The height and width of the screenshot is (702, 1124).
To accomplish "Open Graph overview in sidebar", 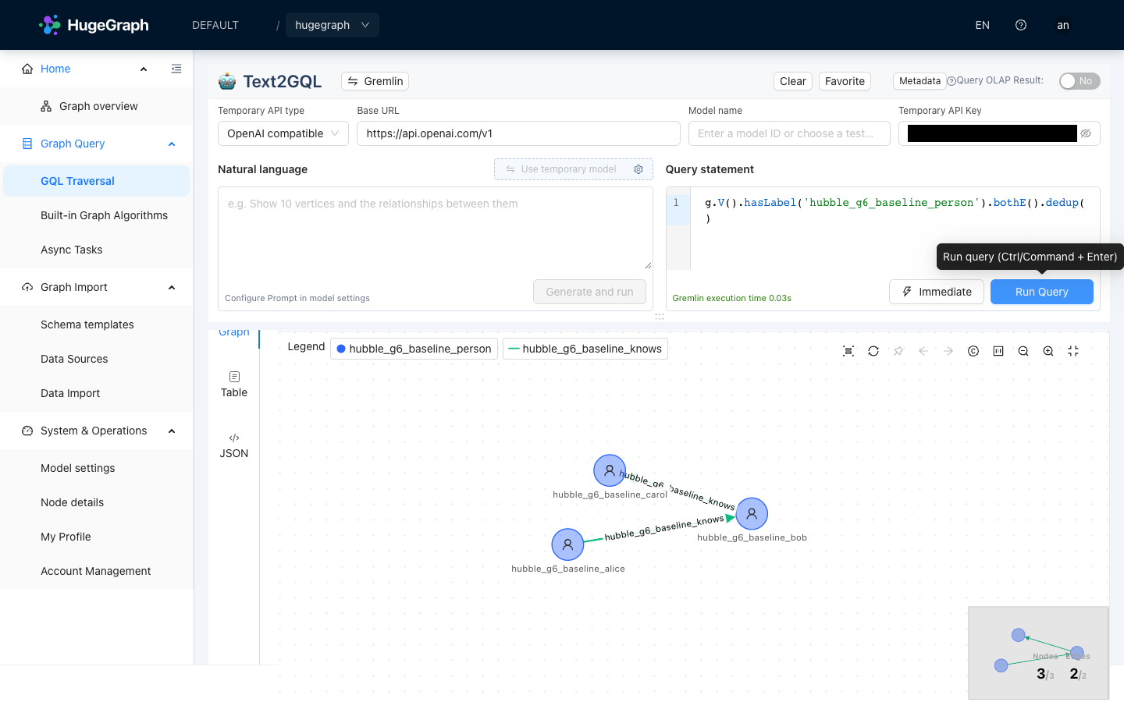I will [97, 106].
